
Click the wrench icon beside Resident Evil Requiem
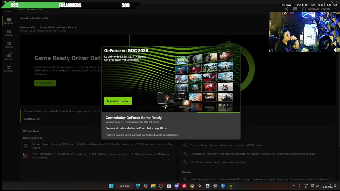pos(185,154)
